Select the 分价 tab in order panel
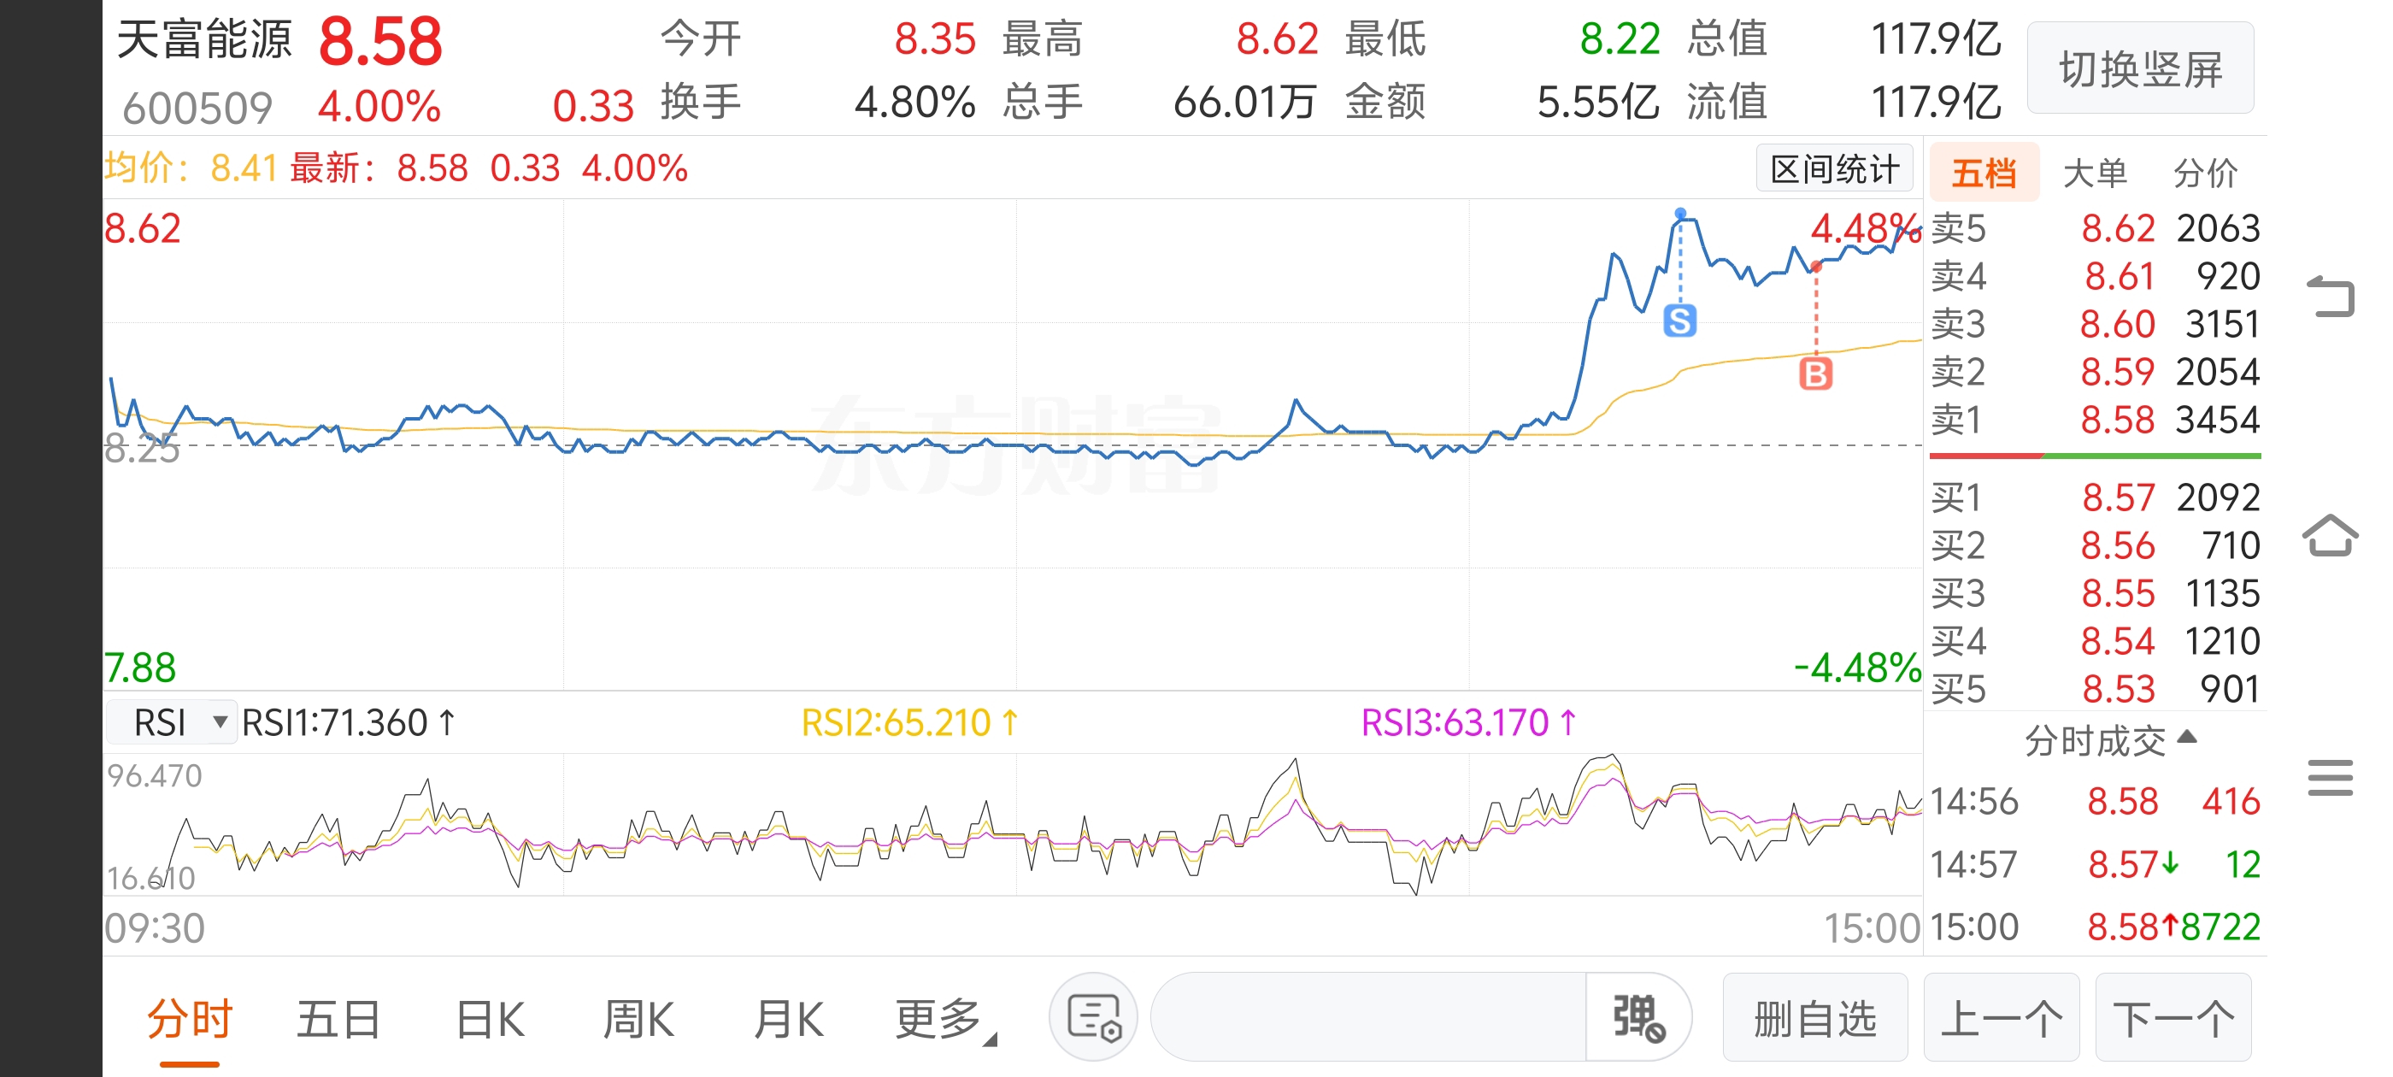Viewport: 2393px width, 1077px height. (2204, 173)
